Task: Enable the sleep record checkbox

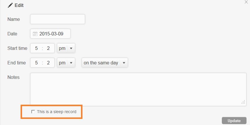Action: coord(33,112)
